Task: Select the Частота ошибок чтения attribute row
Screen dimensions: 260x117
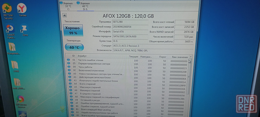Action: click(x=127, y=61)
